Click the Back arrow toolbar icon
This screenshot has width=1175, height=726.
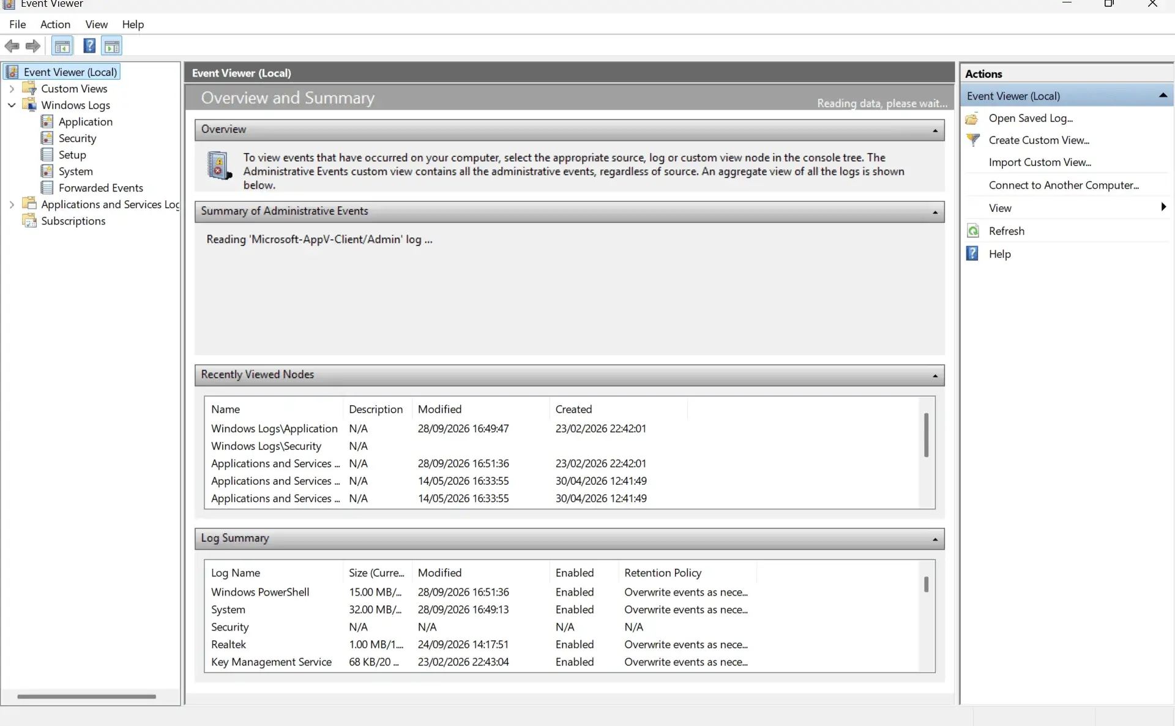12,46
